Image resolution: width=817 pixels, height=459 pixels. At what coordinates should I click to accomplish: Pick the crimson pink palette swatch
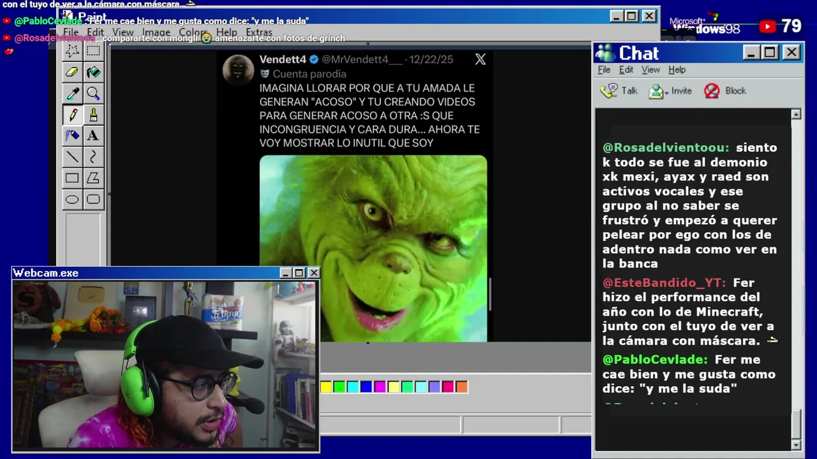tap(448, 387)
